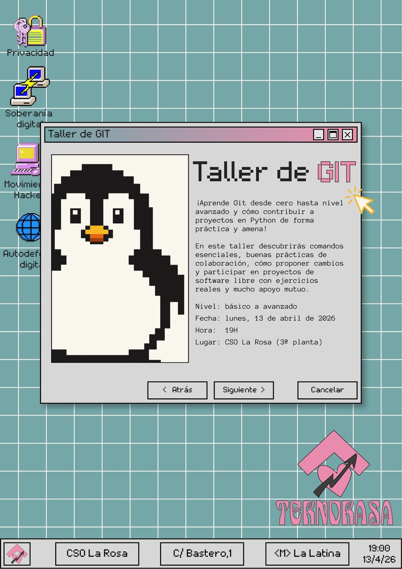Open the Movimiento Hacker pink computer icon

pyautogui.click(x=27, y=160)
